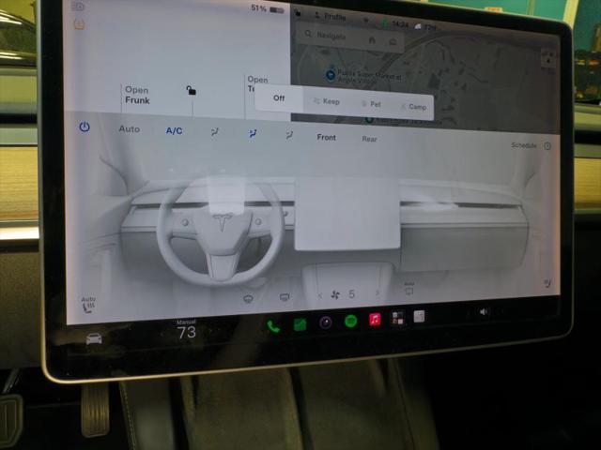Image resolution: width=601 pixels, height=450 pixels.
Task: Tap the map orientation compass icon
Action: pos(548,58)
